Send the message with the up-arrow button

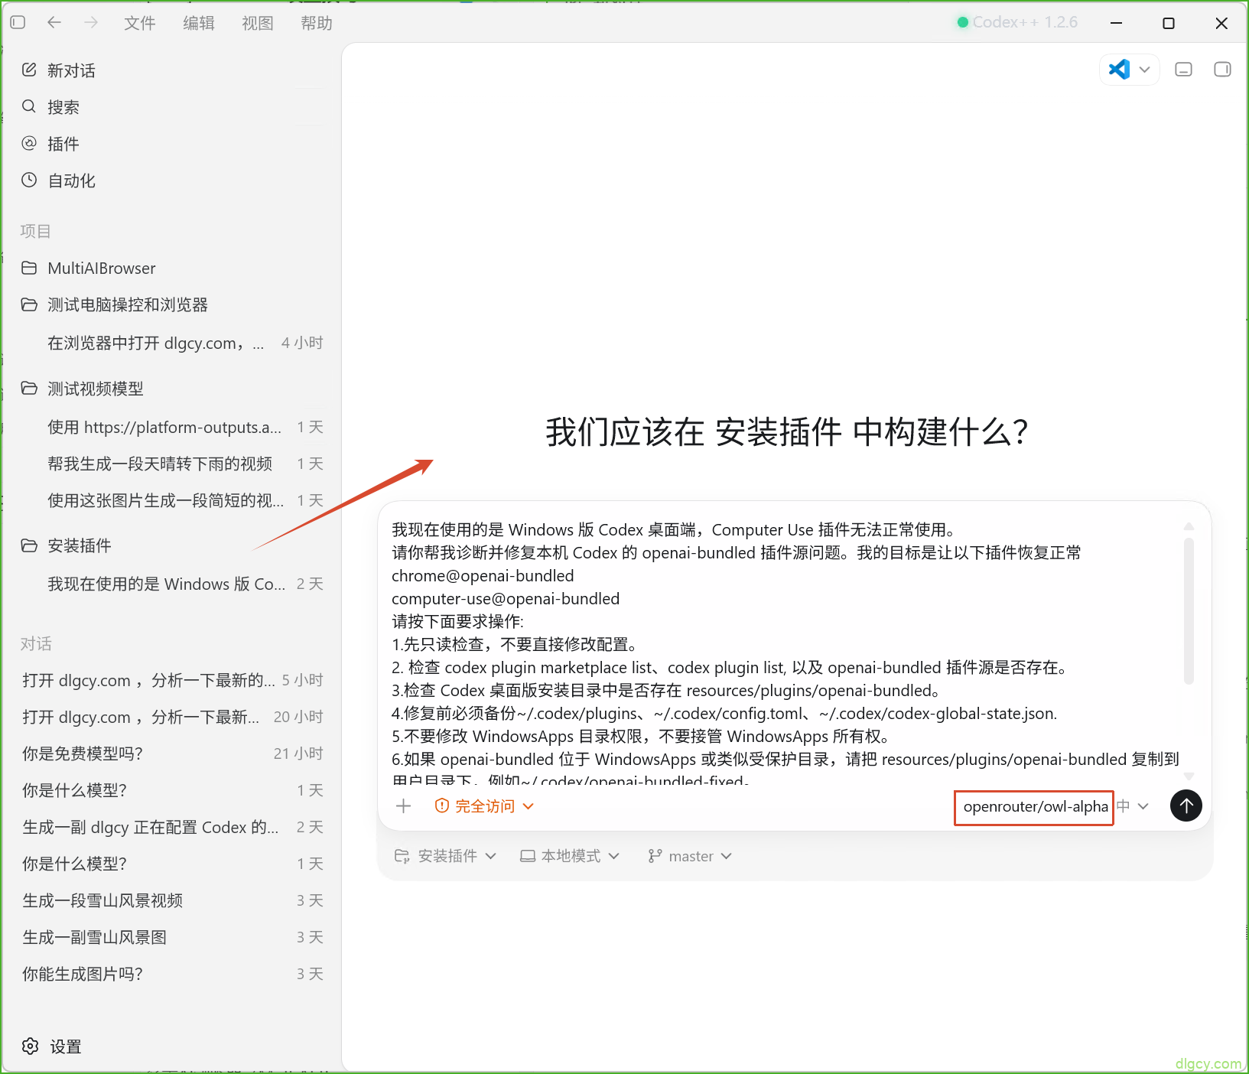pos(1186,805)
